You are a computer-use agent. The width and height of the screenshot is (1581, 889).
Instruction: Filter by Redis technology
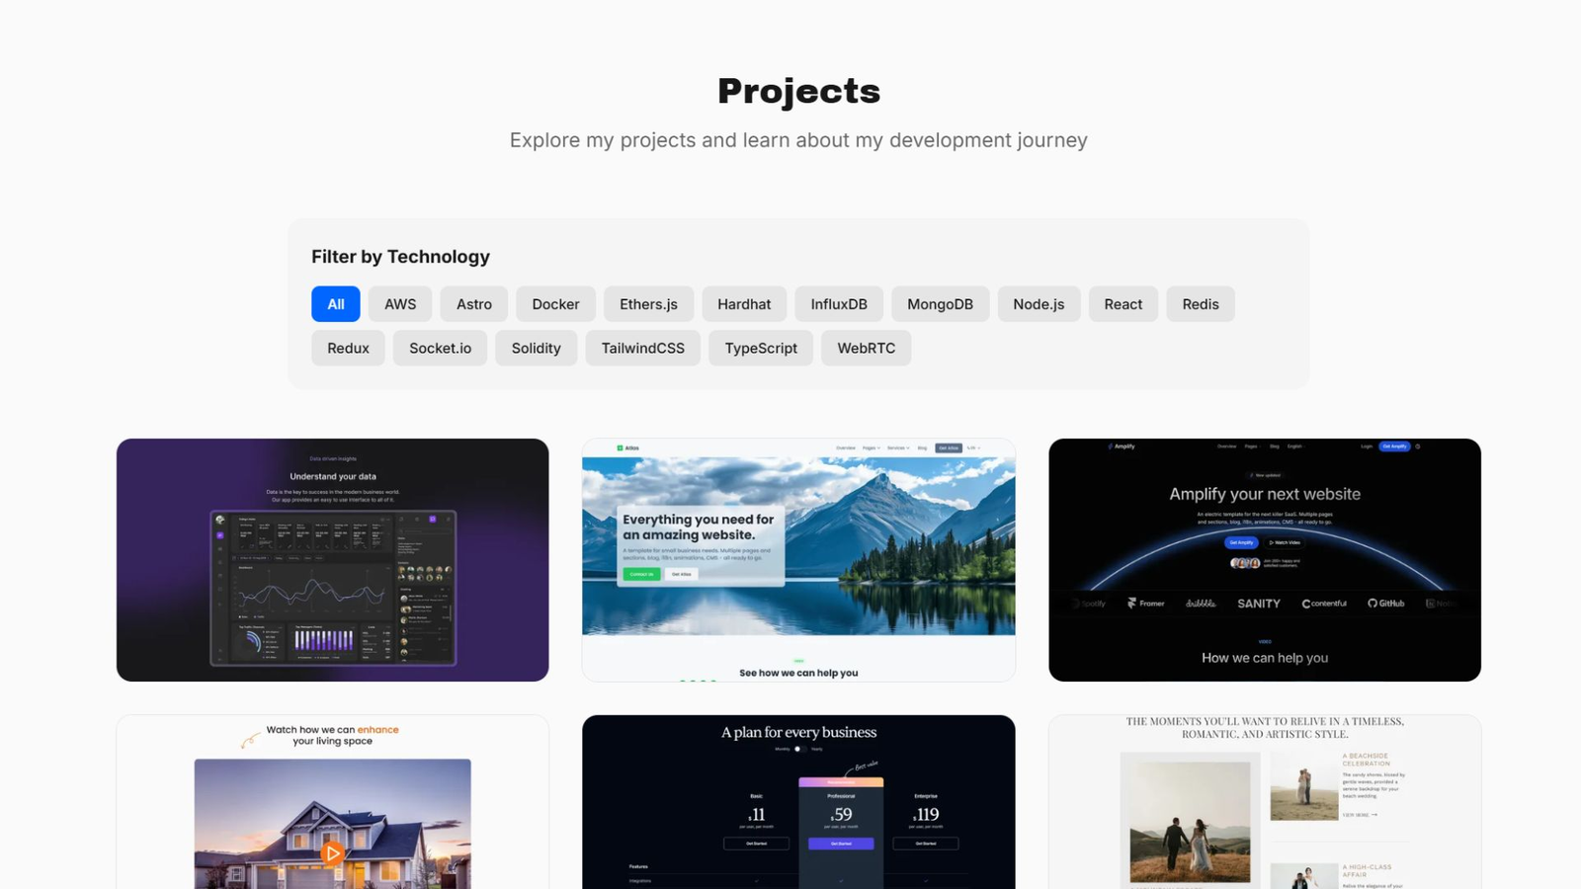[x=1201, y=304]
